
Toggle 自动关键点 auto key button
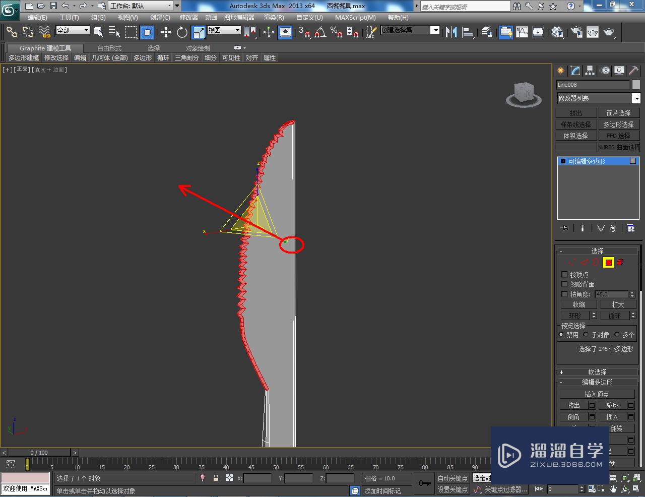pos(453,478)
